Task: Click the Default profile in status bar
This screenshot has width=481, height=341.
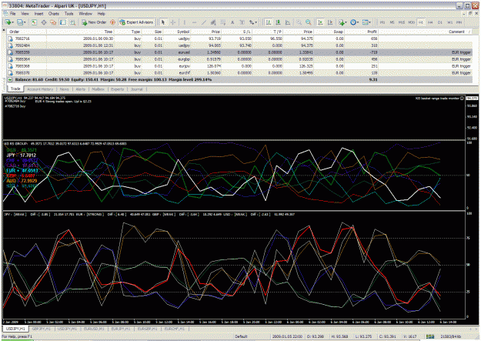Action: click(x=241, y=336)
